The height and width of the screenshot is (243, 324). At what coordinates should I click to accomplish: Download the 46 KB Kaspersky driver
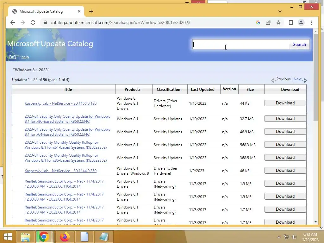(285, 170)
